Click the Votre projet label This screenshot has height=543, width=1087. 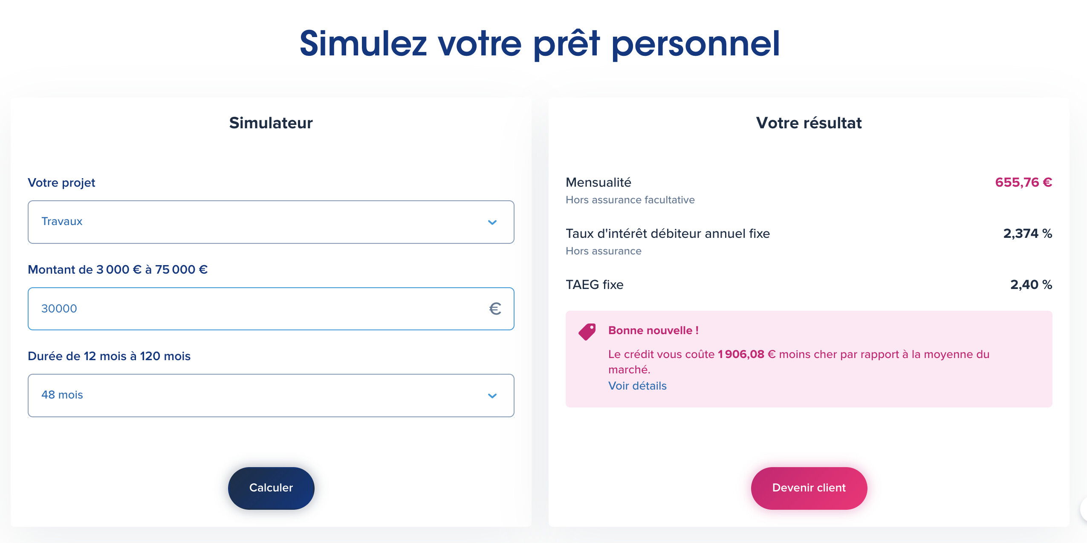[x=61, y=182]
